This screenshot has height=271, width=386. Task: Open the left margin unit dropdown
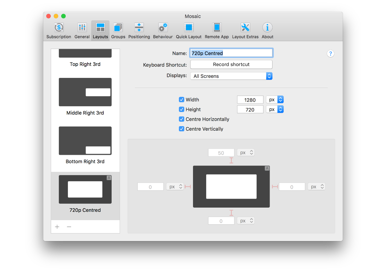tap(175, 187)
